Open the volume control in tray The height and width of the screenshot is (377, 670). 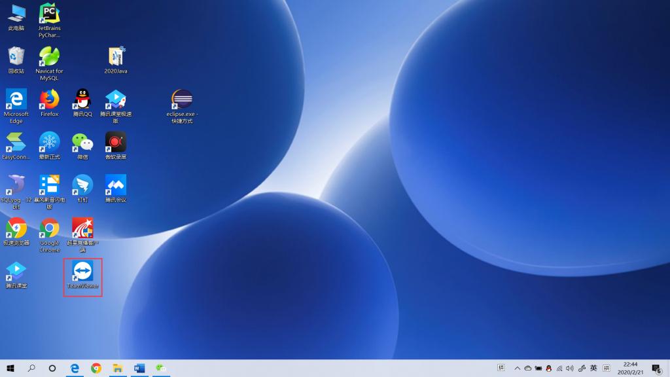coord(570,368)
